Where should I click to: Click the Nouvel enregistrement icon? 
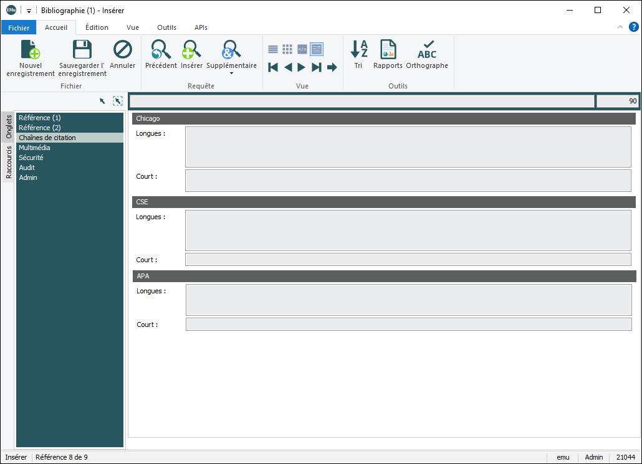click(x=31, y=50)
